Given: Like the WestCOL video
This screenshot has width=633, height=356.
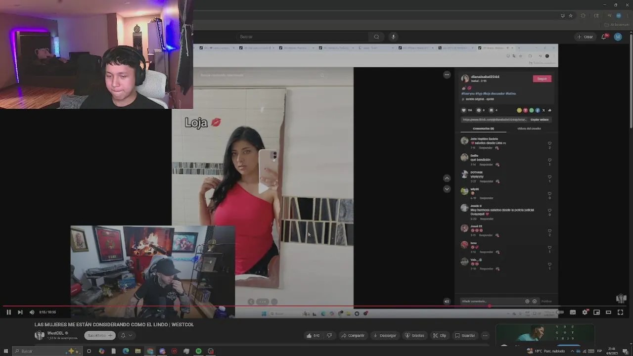Looking at the screenshot, I should click(x=313, y=335).
